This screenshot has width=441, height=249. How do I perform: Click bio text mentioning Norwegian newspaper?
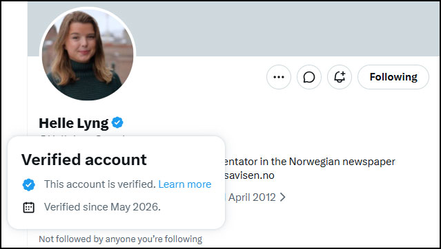[x=311, y=162]
